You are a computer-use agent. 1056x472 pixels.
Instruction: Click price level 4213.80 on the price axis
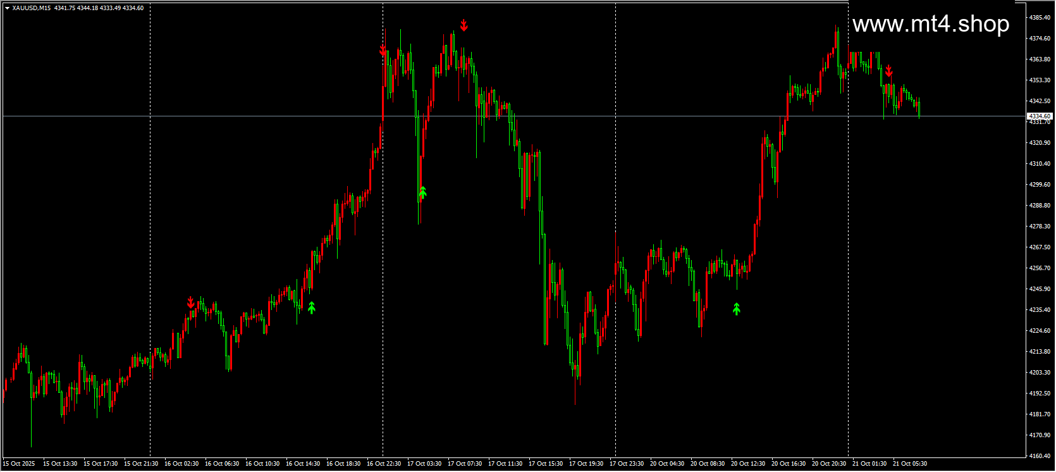click(x=1040, y=352)
